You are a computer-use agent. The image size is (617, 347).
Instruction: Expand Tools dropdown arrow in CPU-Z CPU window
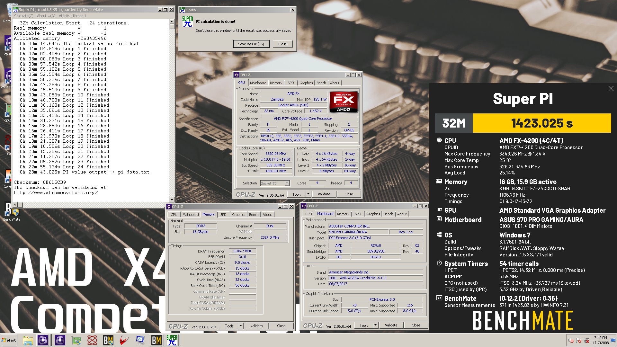tap(308, 194)
